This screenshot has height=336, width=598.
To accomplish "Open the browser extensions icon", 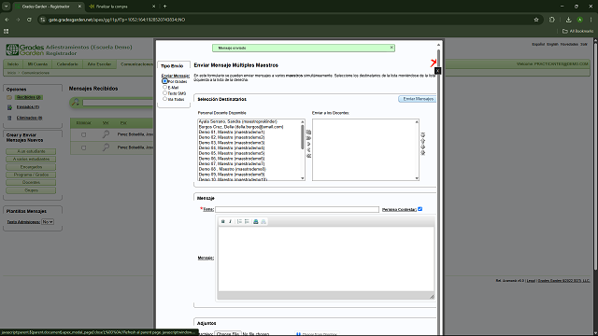I will 552,20.
